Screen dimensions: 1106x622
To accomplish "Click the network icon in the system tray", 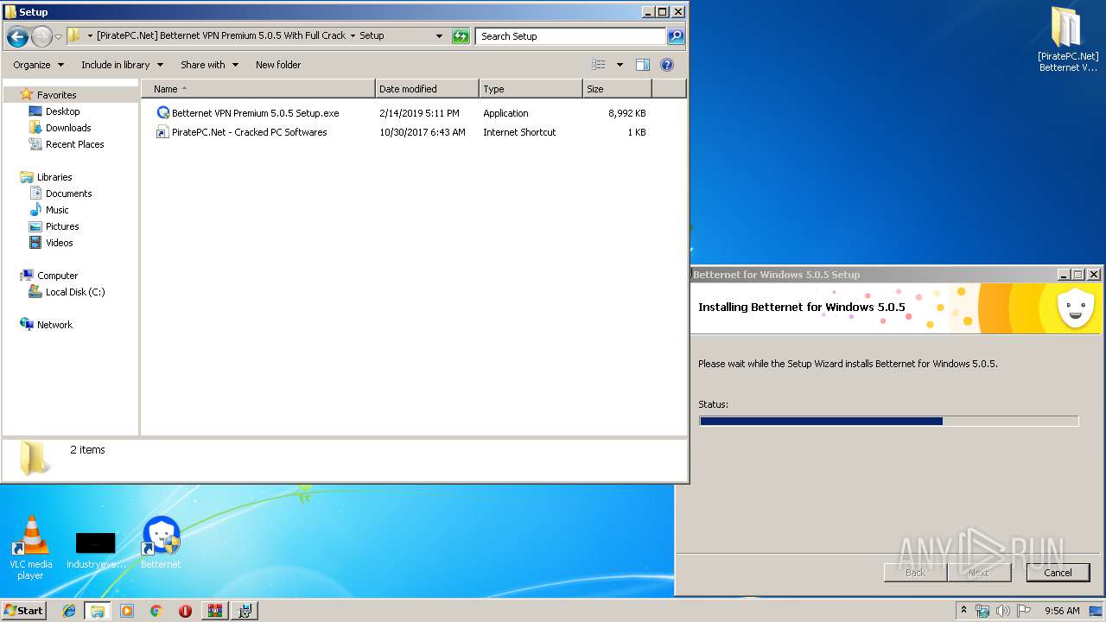I will coord(982,611).
